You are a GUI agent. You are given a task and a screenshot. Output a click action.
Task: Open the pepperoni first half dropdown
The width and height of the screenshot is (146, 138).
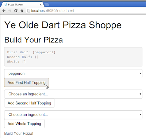73,73
